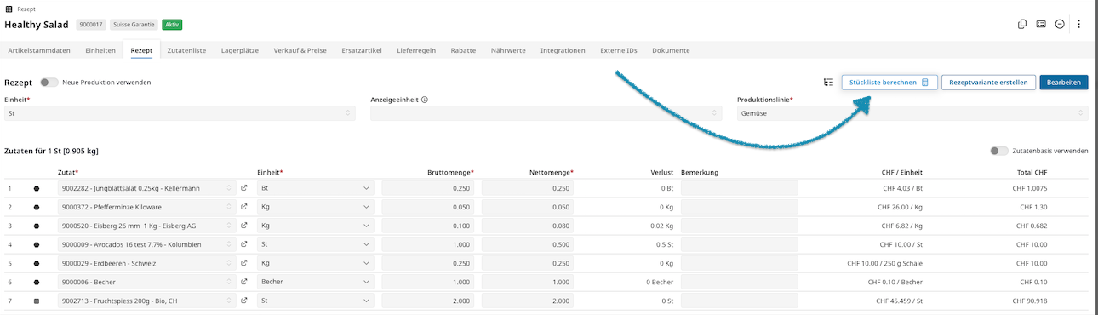The height and width of the screenshot is (315, 1098).
Task: Click the type icon in Becher row
Action: click(37, 282)
